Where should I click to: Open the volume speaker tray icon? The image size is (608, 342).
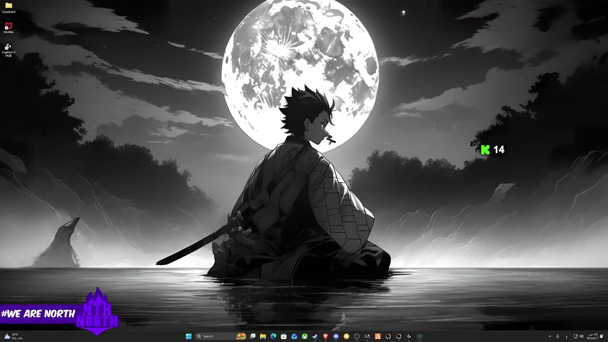[x=581, y=336]
